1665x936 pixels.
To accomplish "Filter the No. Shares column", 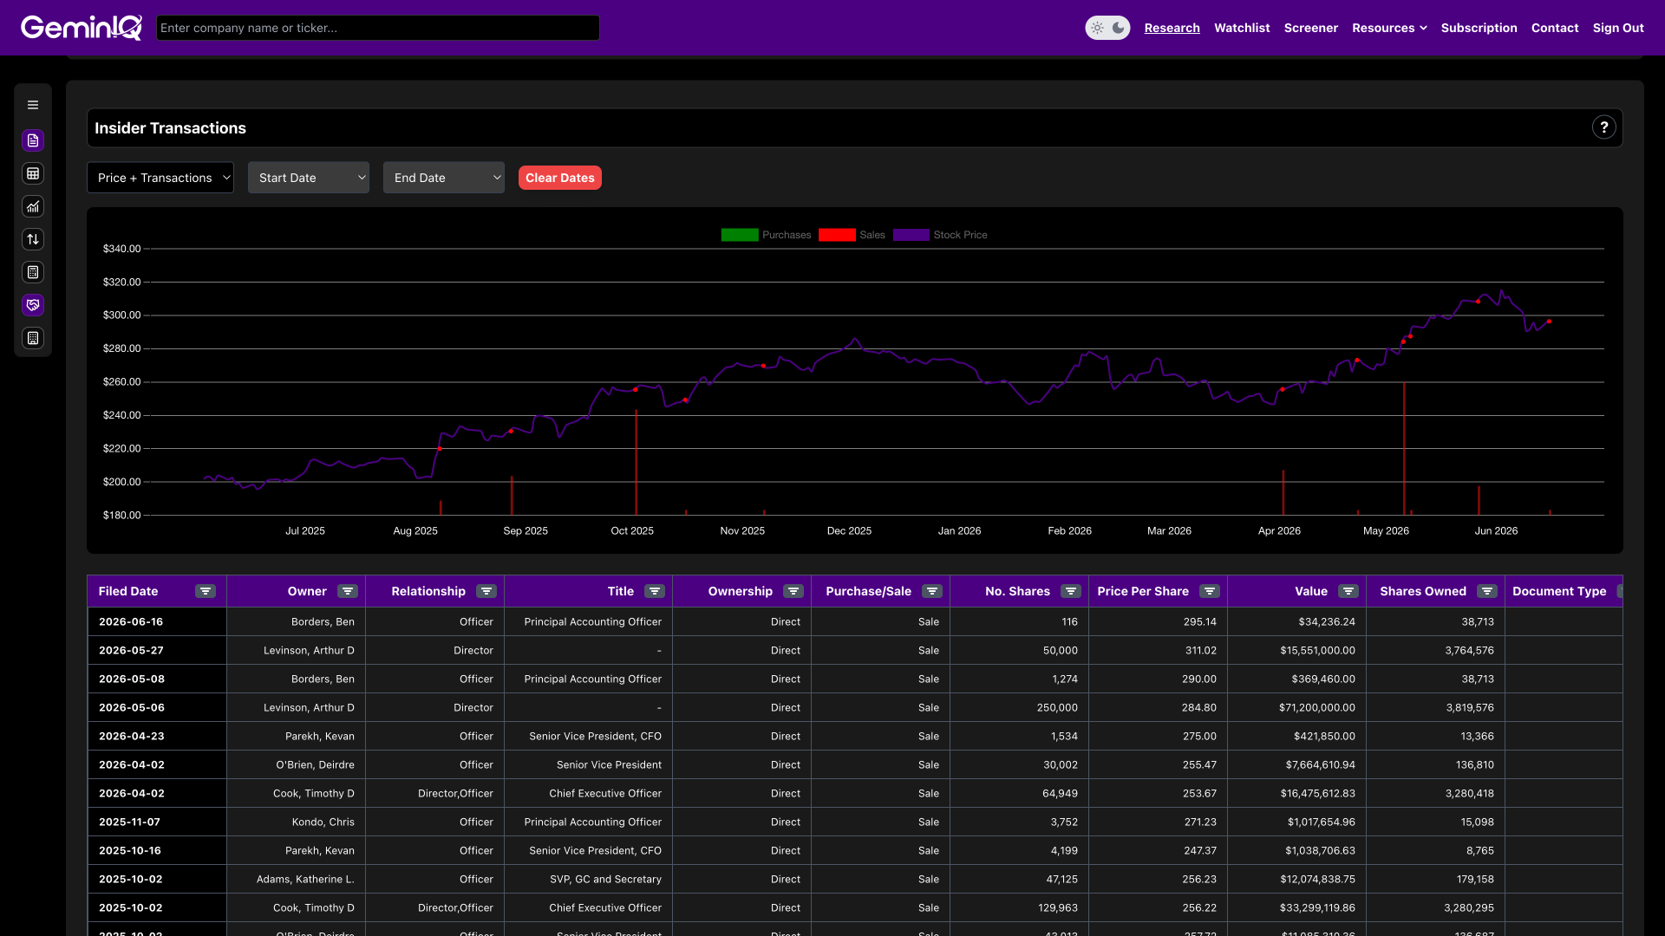I will [x=1071, y=591].
